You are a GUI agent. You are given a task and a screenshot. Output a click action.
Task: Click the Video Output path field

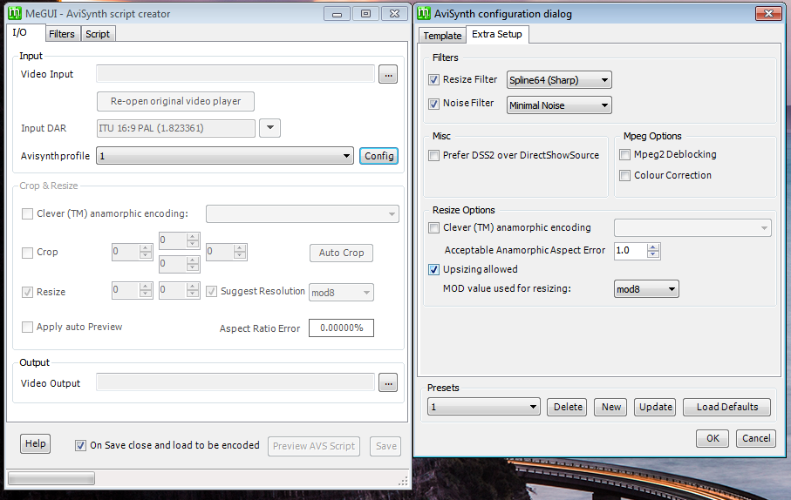click(x=235, y=382)
